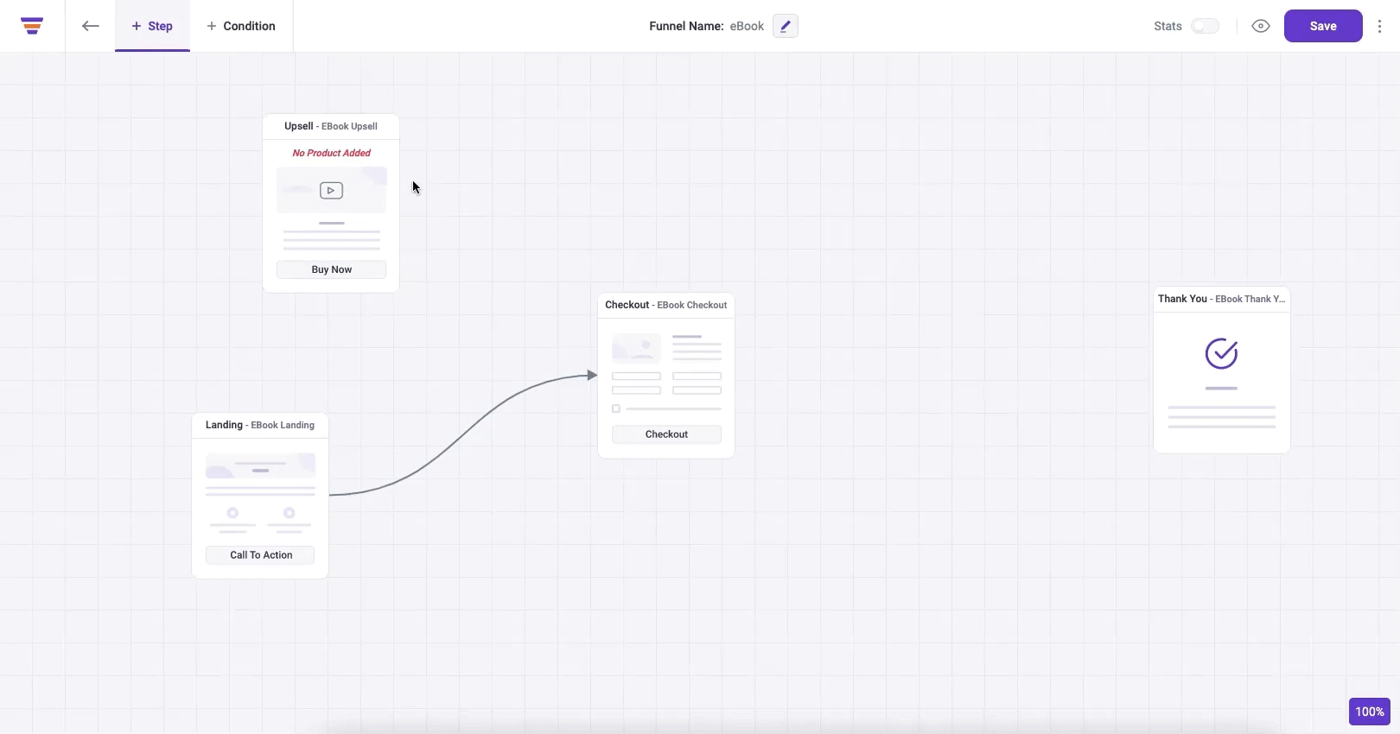The height and width of the screenshot is (734, 1400).
Task: Click the image placeholder in Checkout step
Action: (636, 348)
